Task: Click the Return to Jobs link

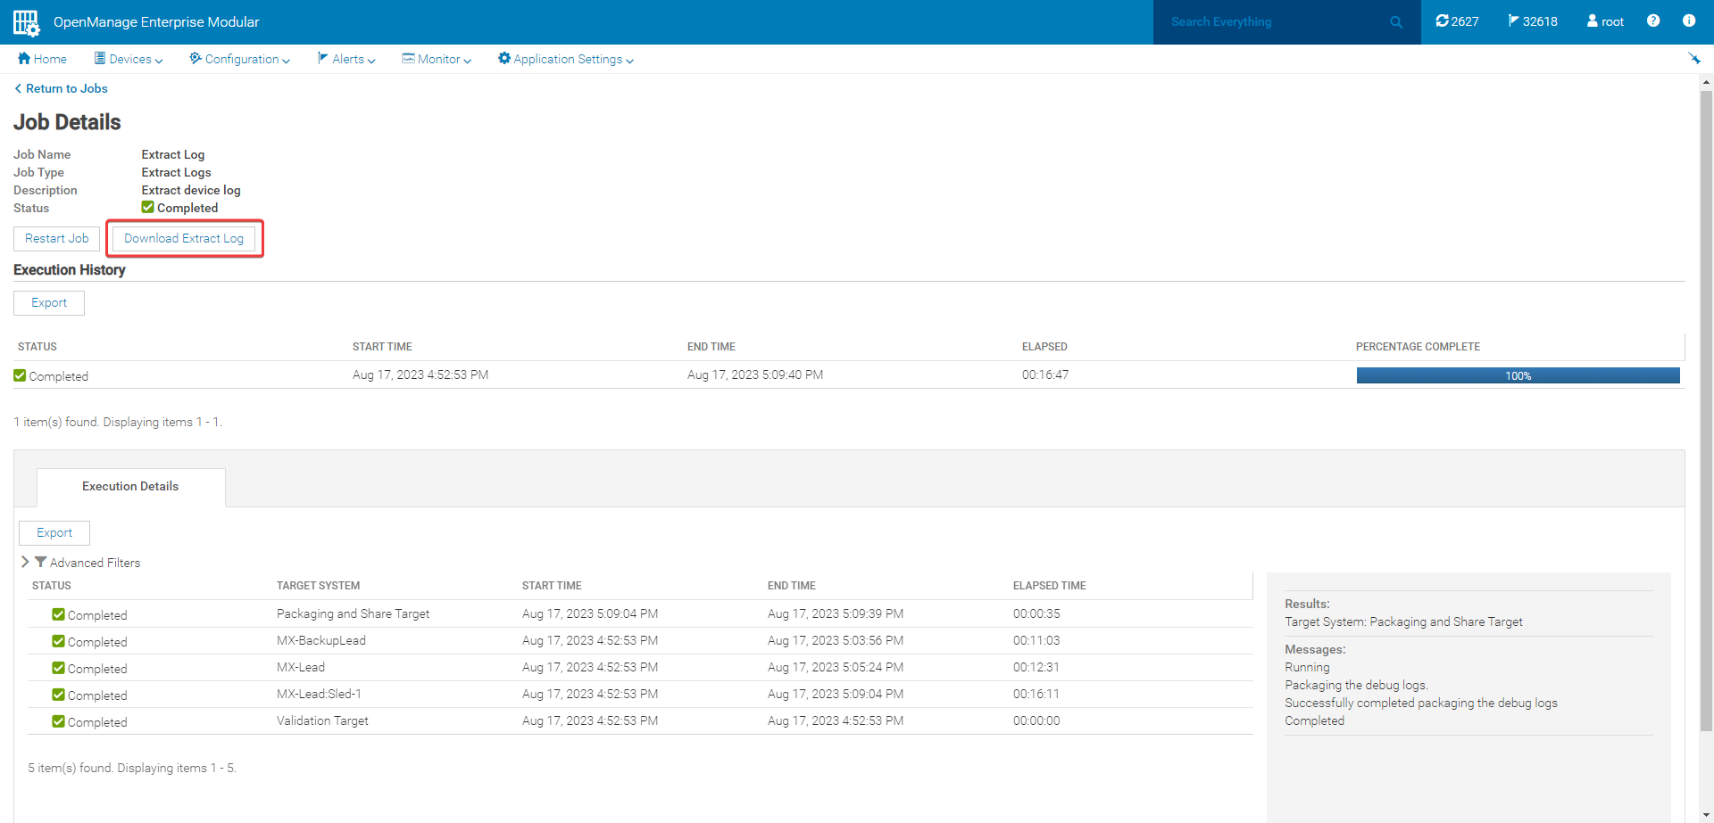Action: [x=61, y=88]
